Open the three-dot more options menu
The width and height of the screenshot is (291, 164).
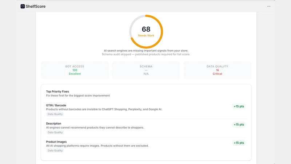click(268, 6)
